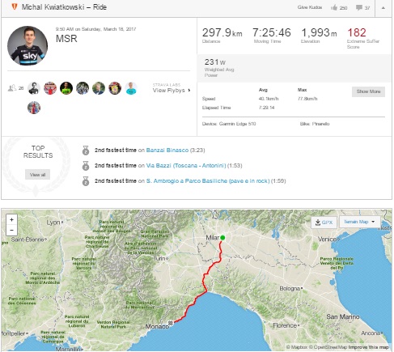
Task: Open the Terrain Map dropdown
Action: tap(359, 222)
